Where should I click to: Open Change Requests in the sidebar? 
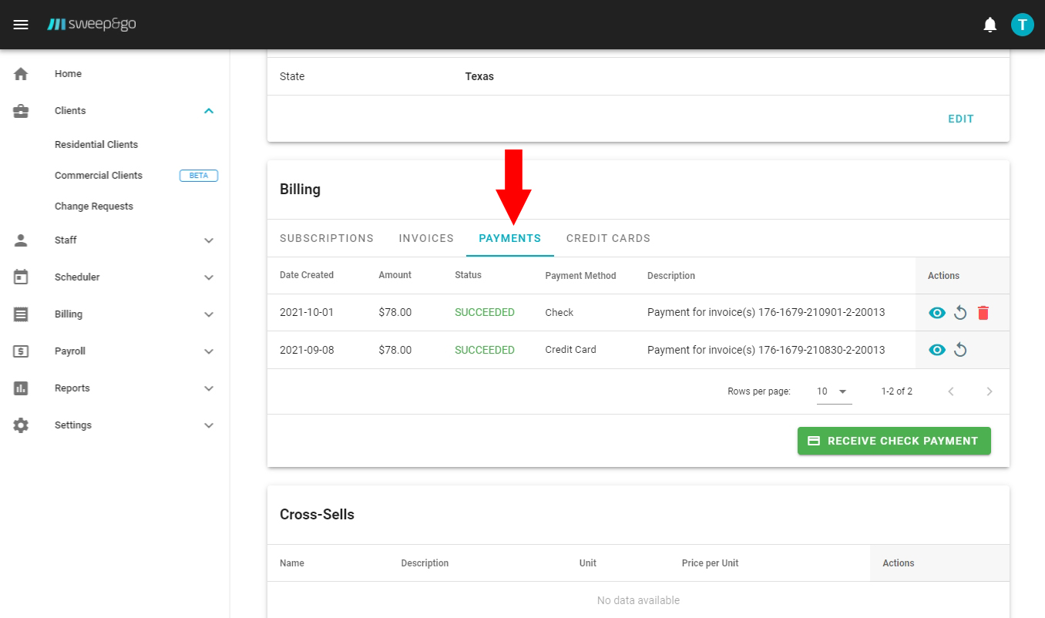click(94, 207)
